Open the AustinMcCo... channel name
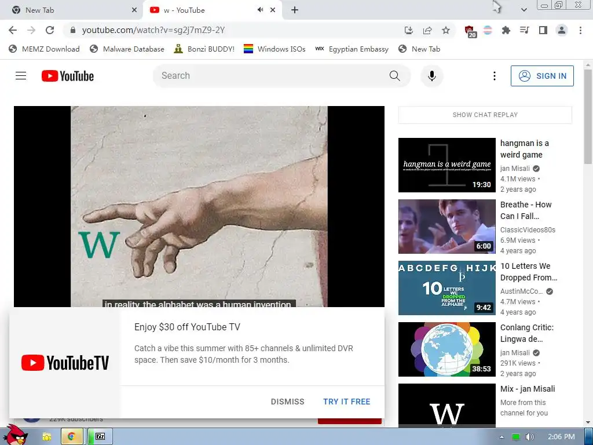Viewport: 593px width, 445px height. (x=521, y=291)
